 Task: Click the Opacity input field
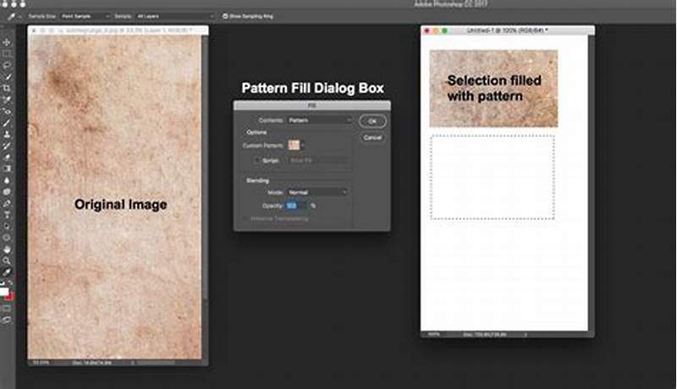click(x=295, y=205)
